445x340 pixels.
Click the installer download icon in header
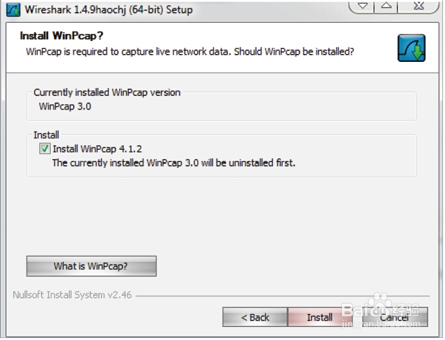[411, 48]
